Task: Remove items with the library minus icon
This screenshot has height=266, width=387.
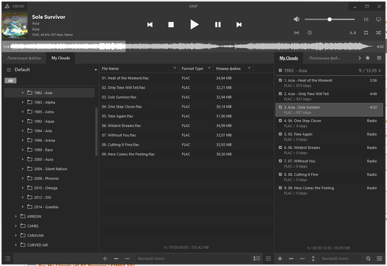Action: pos(116,258)
